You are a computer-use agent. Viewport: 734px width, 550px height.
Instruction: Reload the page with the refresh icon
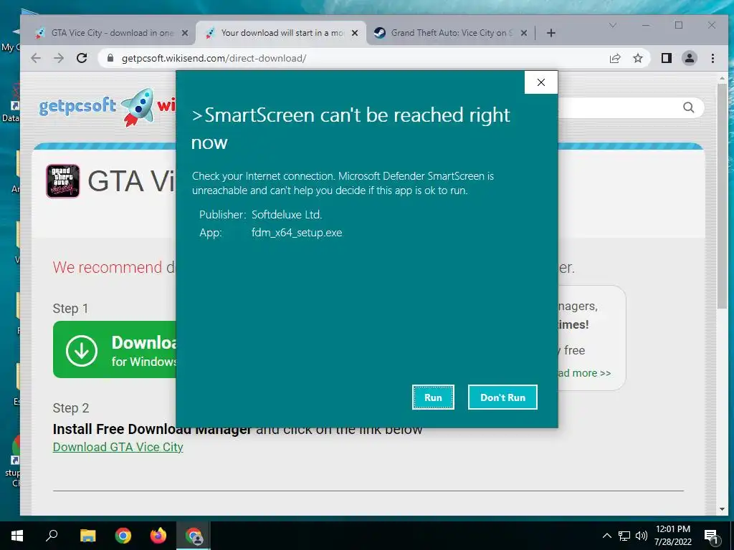(82, 58)
